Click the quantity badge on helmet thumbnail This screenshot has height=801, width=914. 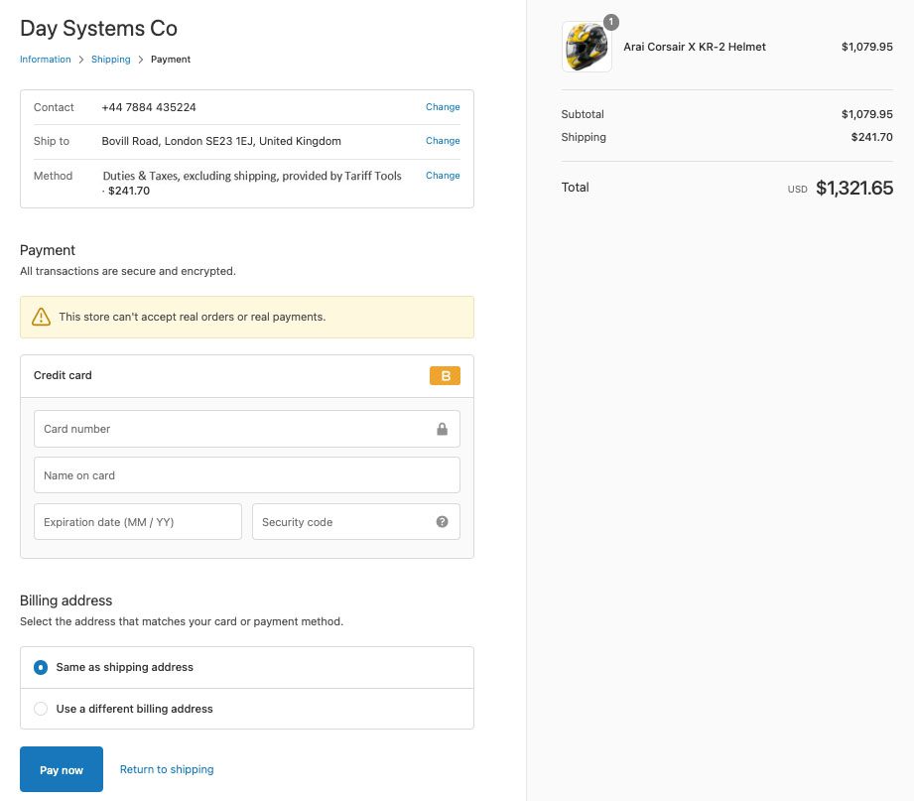(611, 22)
